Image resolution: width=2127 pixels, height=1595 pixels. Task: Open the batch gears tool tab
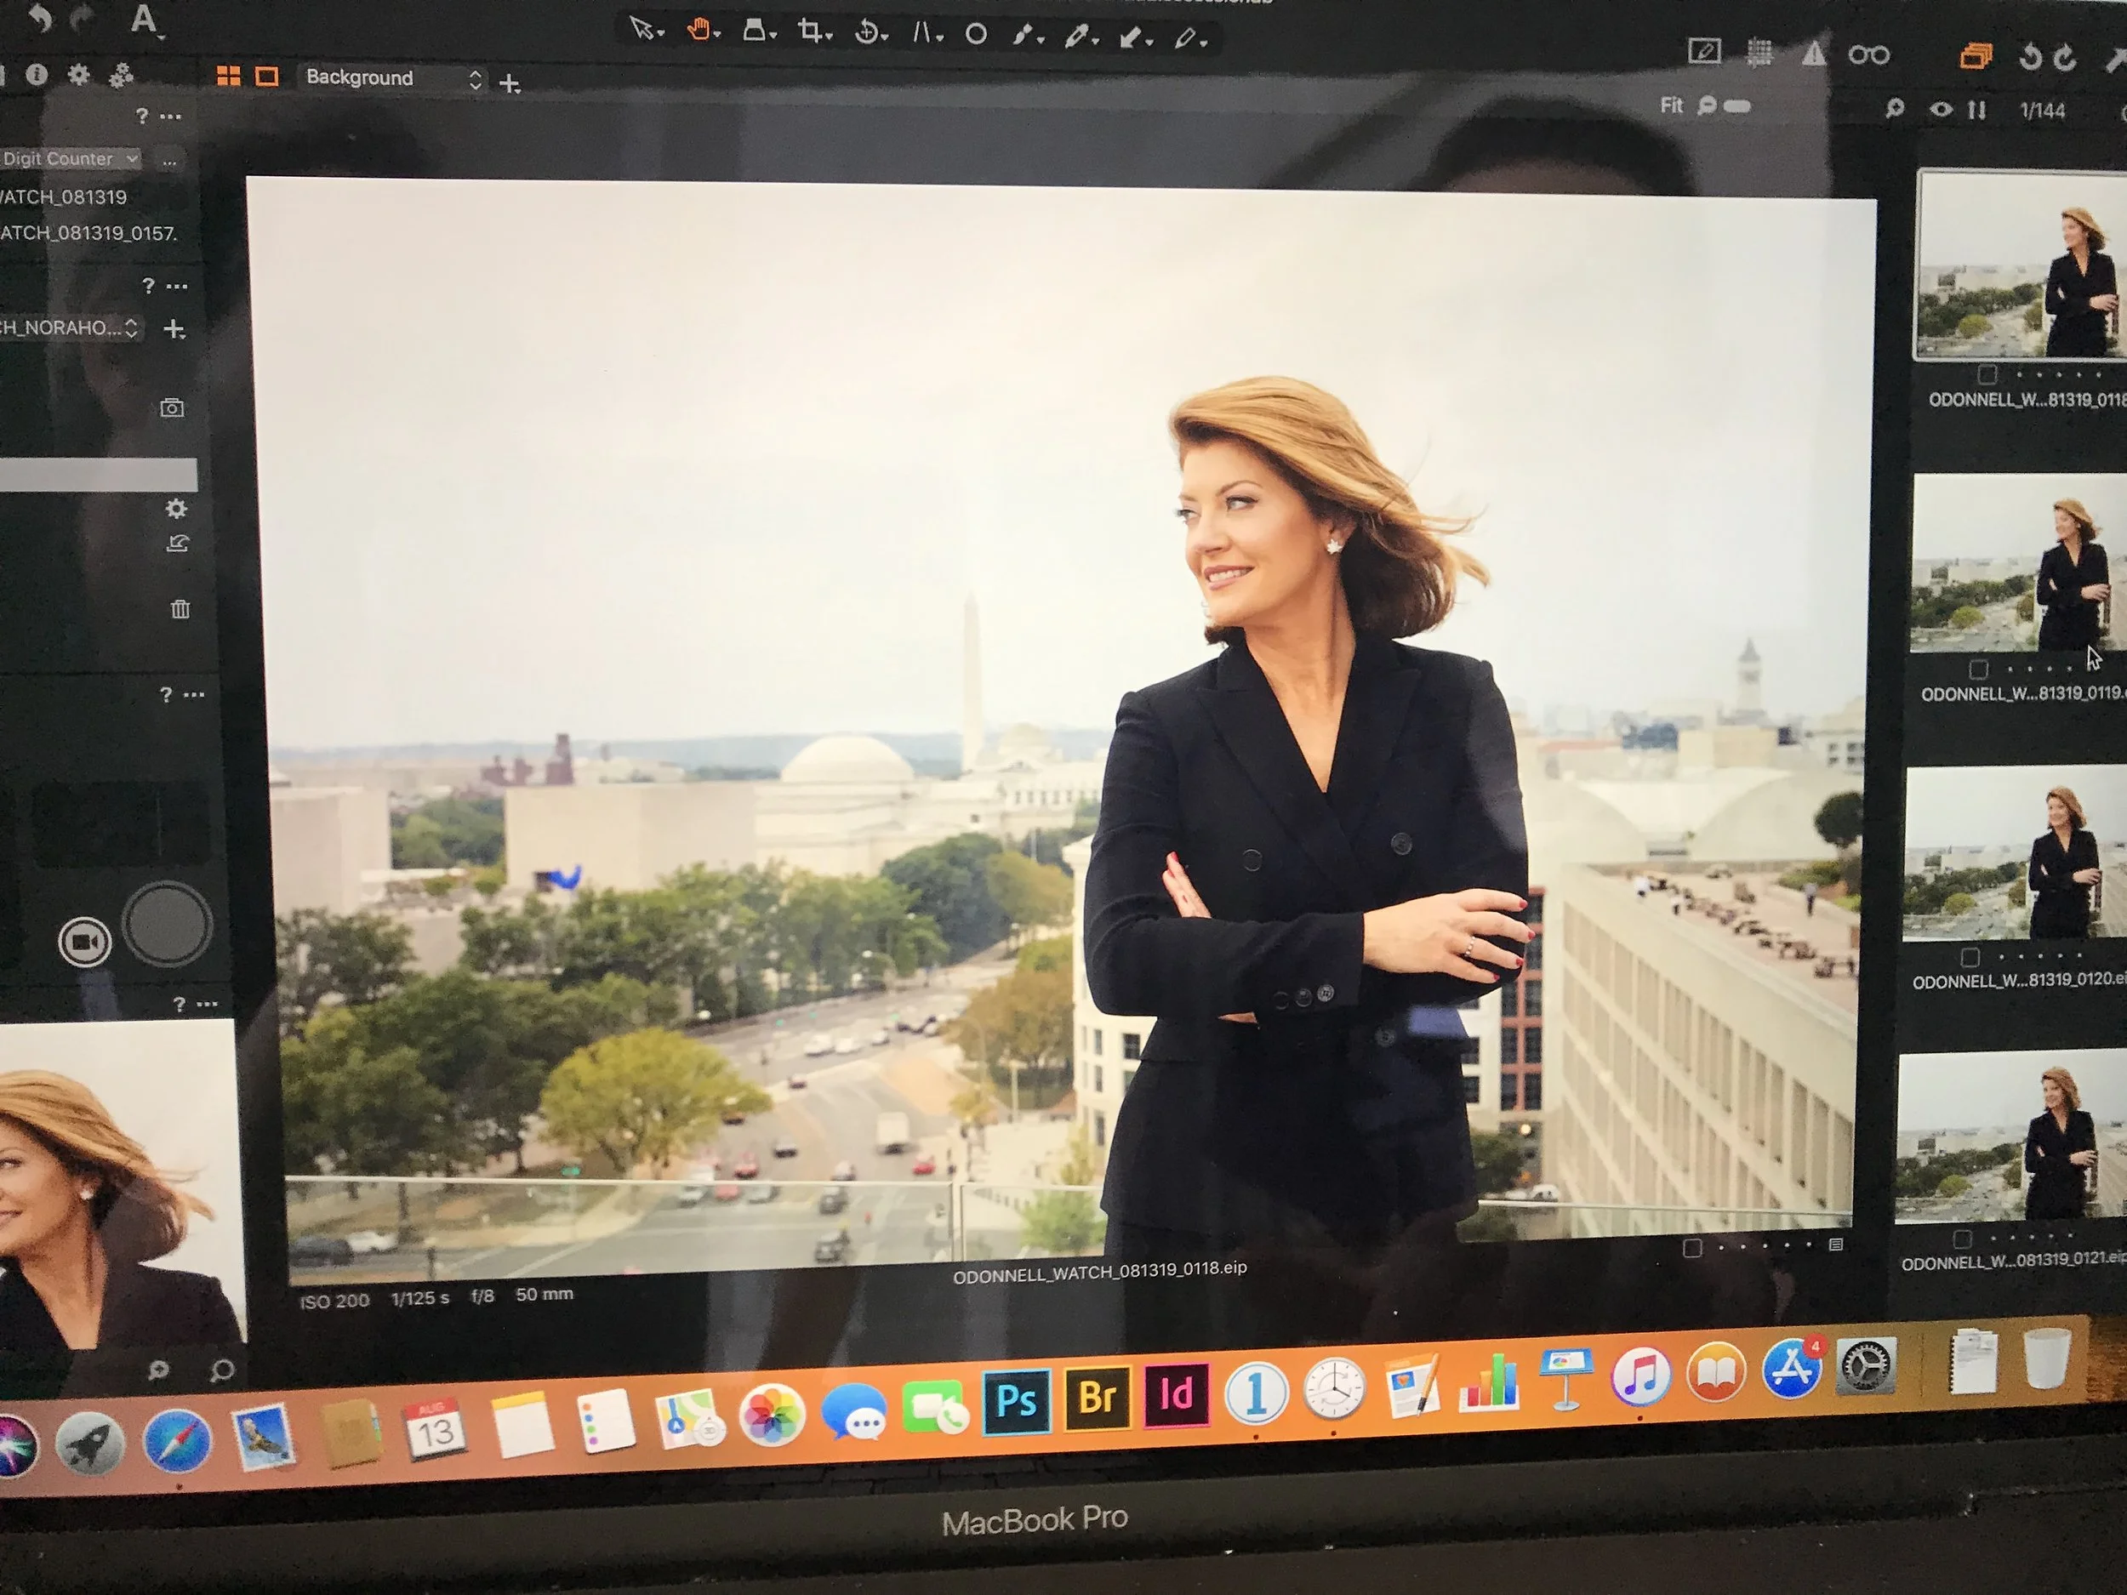coord(120,75)
